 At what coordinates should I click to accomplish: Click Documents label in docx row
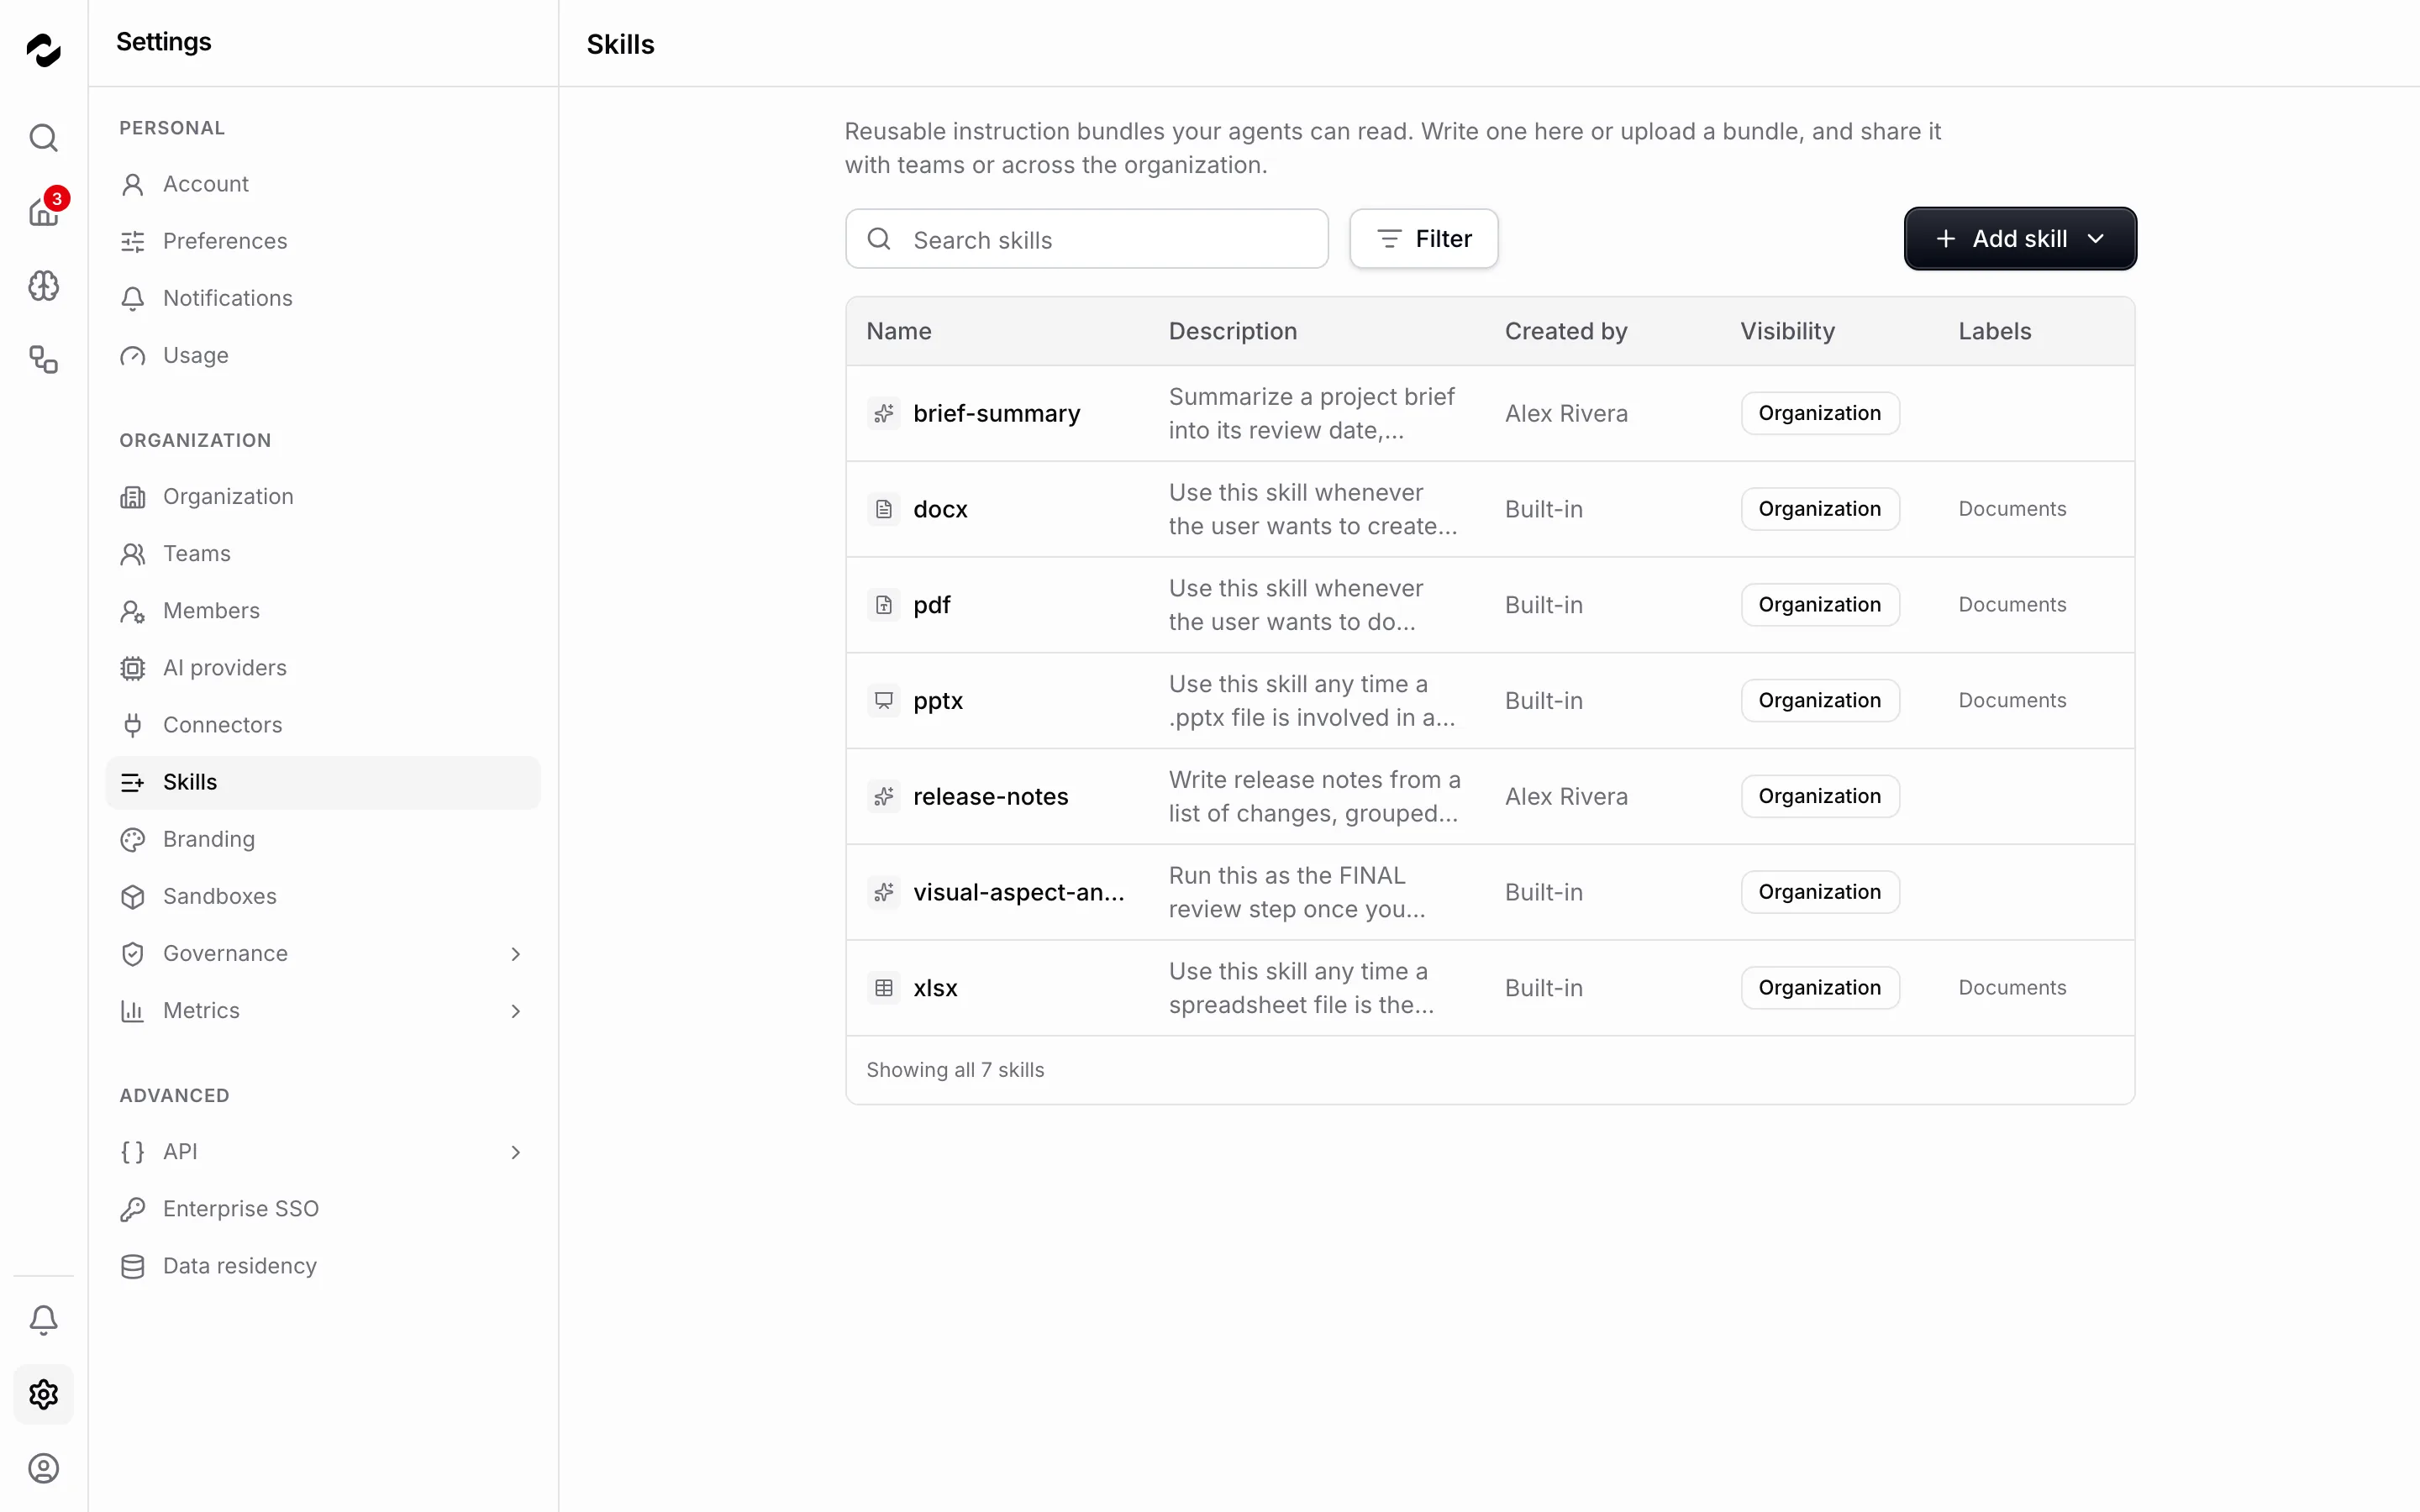coord(2012,509)
